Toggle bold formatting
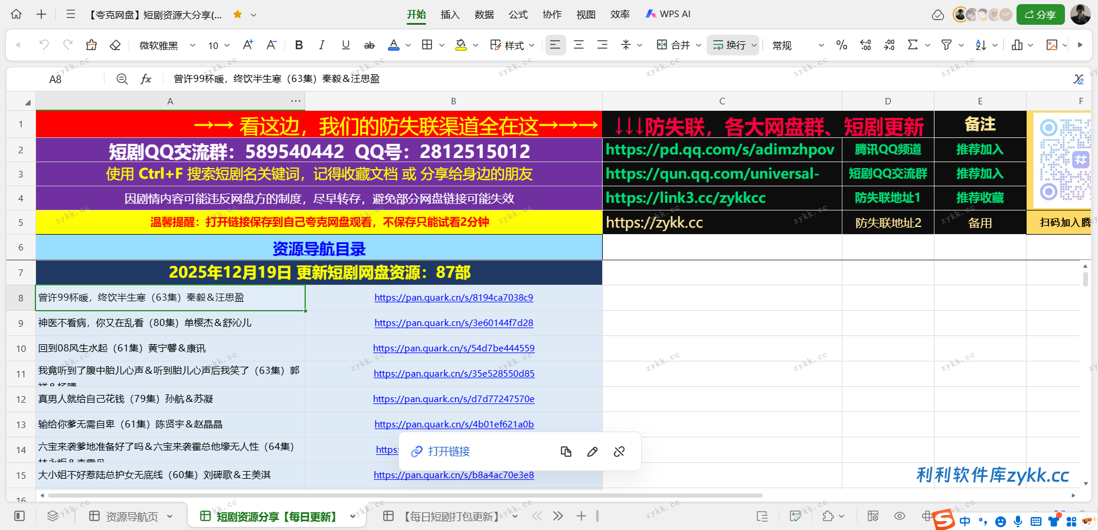The image size is (1098, 530). coord(299,45)
